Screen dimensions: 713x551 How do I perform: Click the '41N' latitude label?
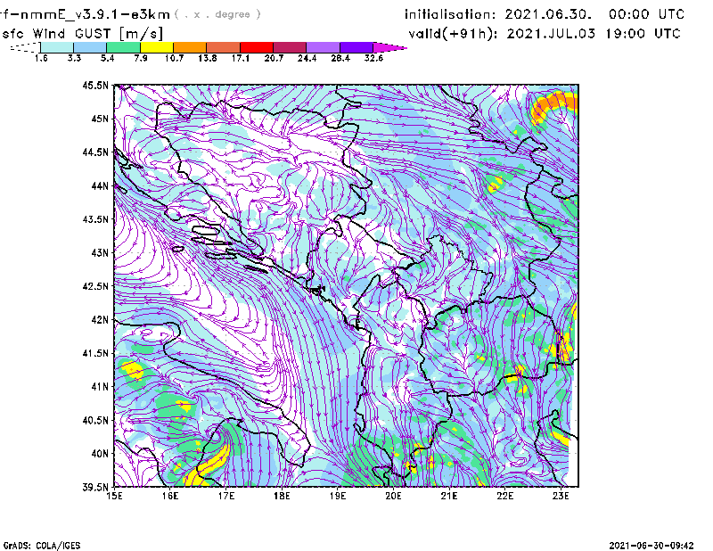point(100,387)
